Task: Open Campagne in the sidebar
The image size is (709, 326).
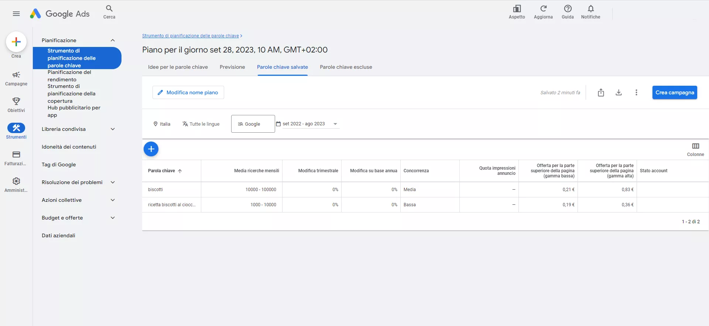Action: [x=16, y=78]
